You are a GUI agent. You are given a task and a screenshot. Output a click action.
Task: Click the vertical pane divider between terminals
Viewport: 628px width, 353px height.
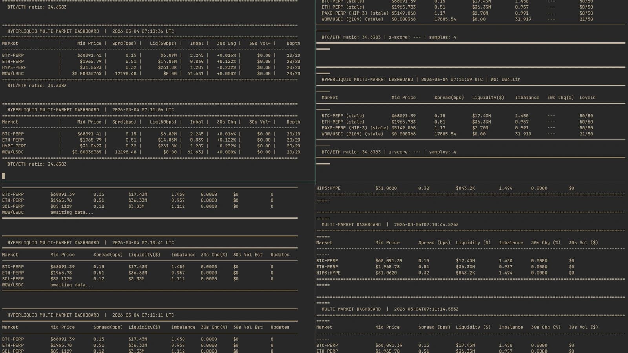pyautogui.click(x=316, y=118)
